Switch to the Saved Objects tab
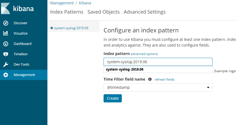Screen dimensions: 236x125 coord(103,12)
